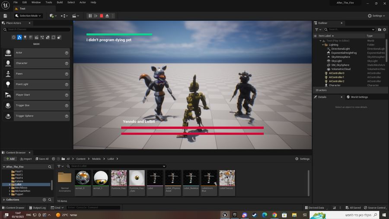Add a new collection with plus icon
Screen dimensions: 389x219
[44, 200]
